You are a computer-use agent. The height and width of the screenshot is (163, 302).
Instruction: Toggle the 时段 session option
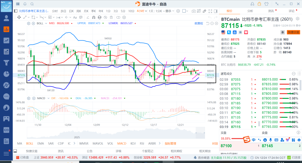[215, 143]
